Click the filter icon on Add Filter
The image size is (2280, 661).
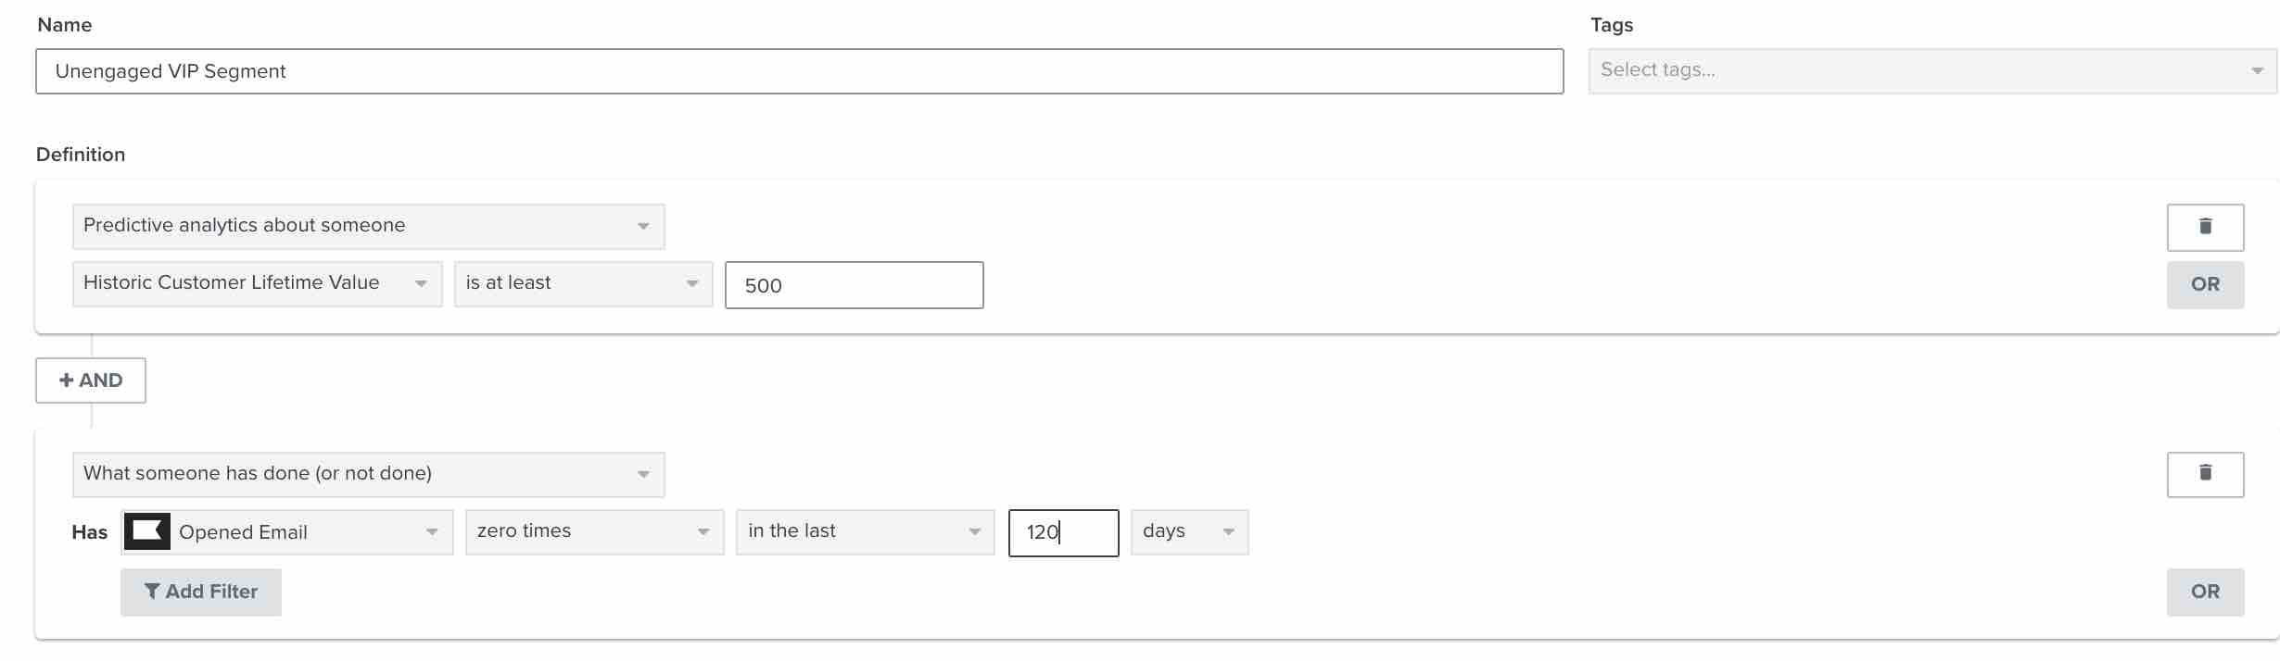tap(153, 592)
